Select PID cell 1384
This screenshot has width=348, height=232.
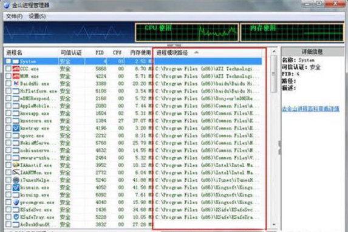tap(101, 121)
